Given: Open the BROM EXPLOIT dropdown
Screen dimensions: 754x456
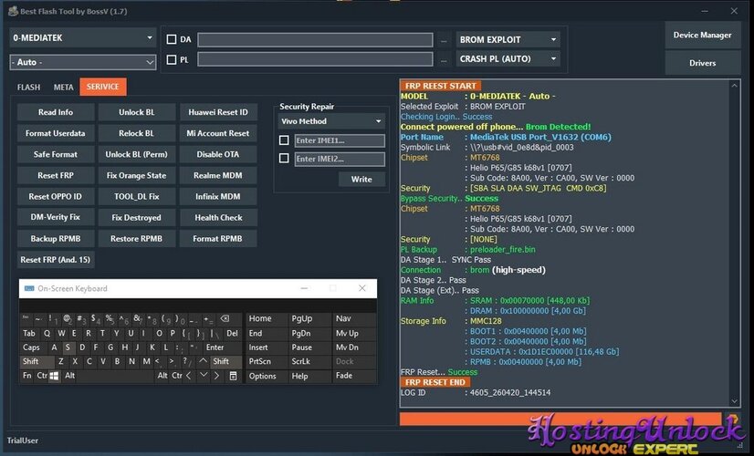Looking at the screenshot, I should pos(508,39).
